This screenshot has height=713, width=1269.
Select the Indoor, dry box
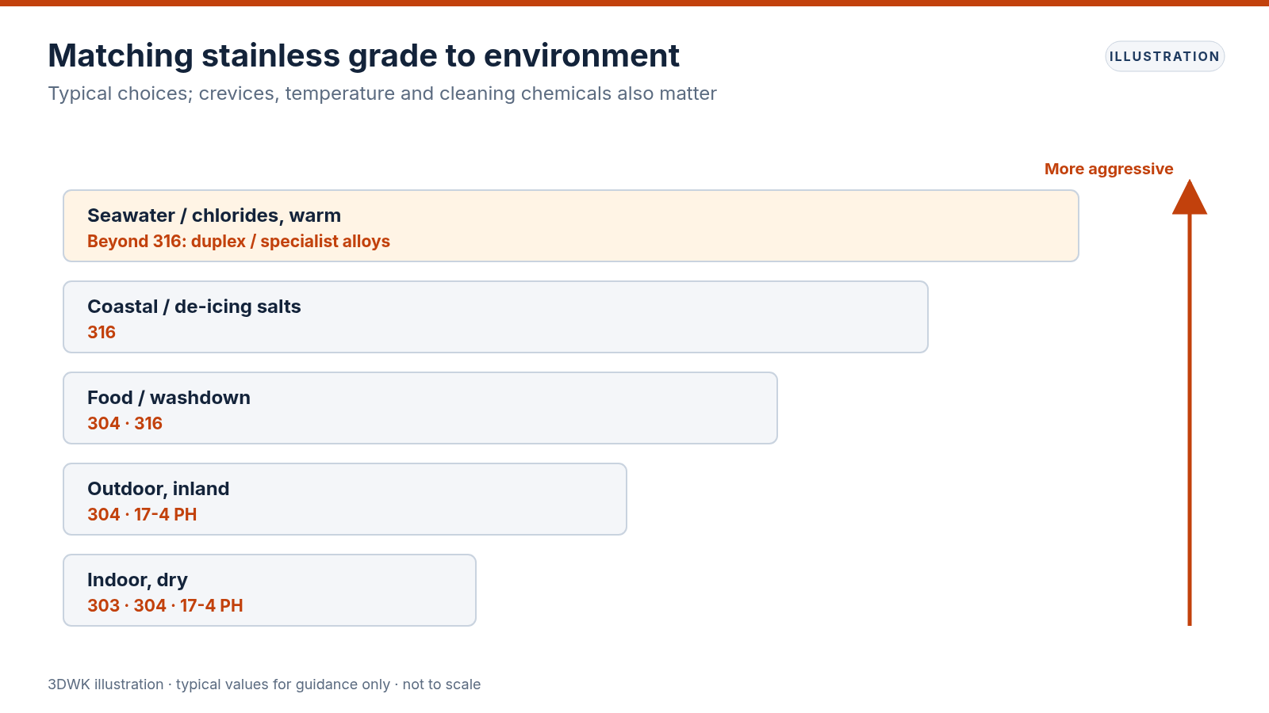pyautogui.click(x=270, y=590)
